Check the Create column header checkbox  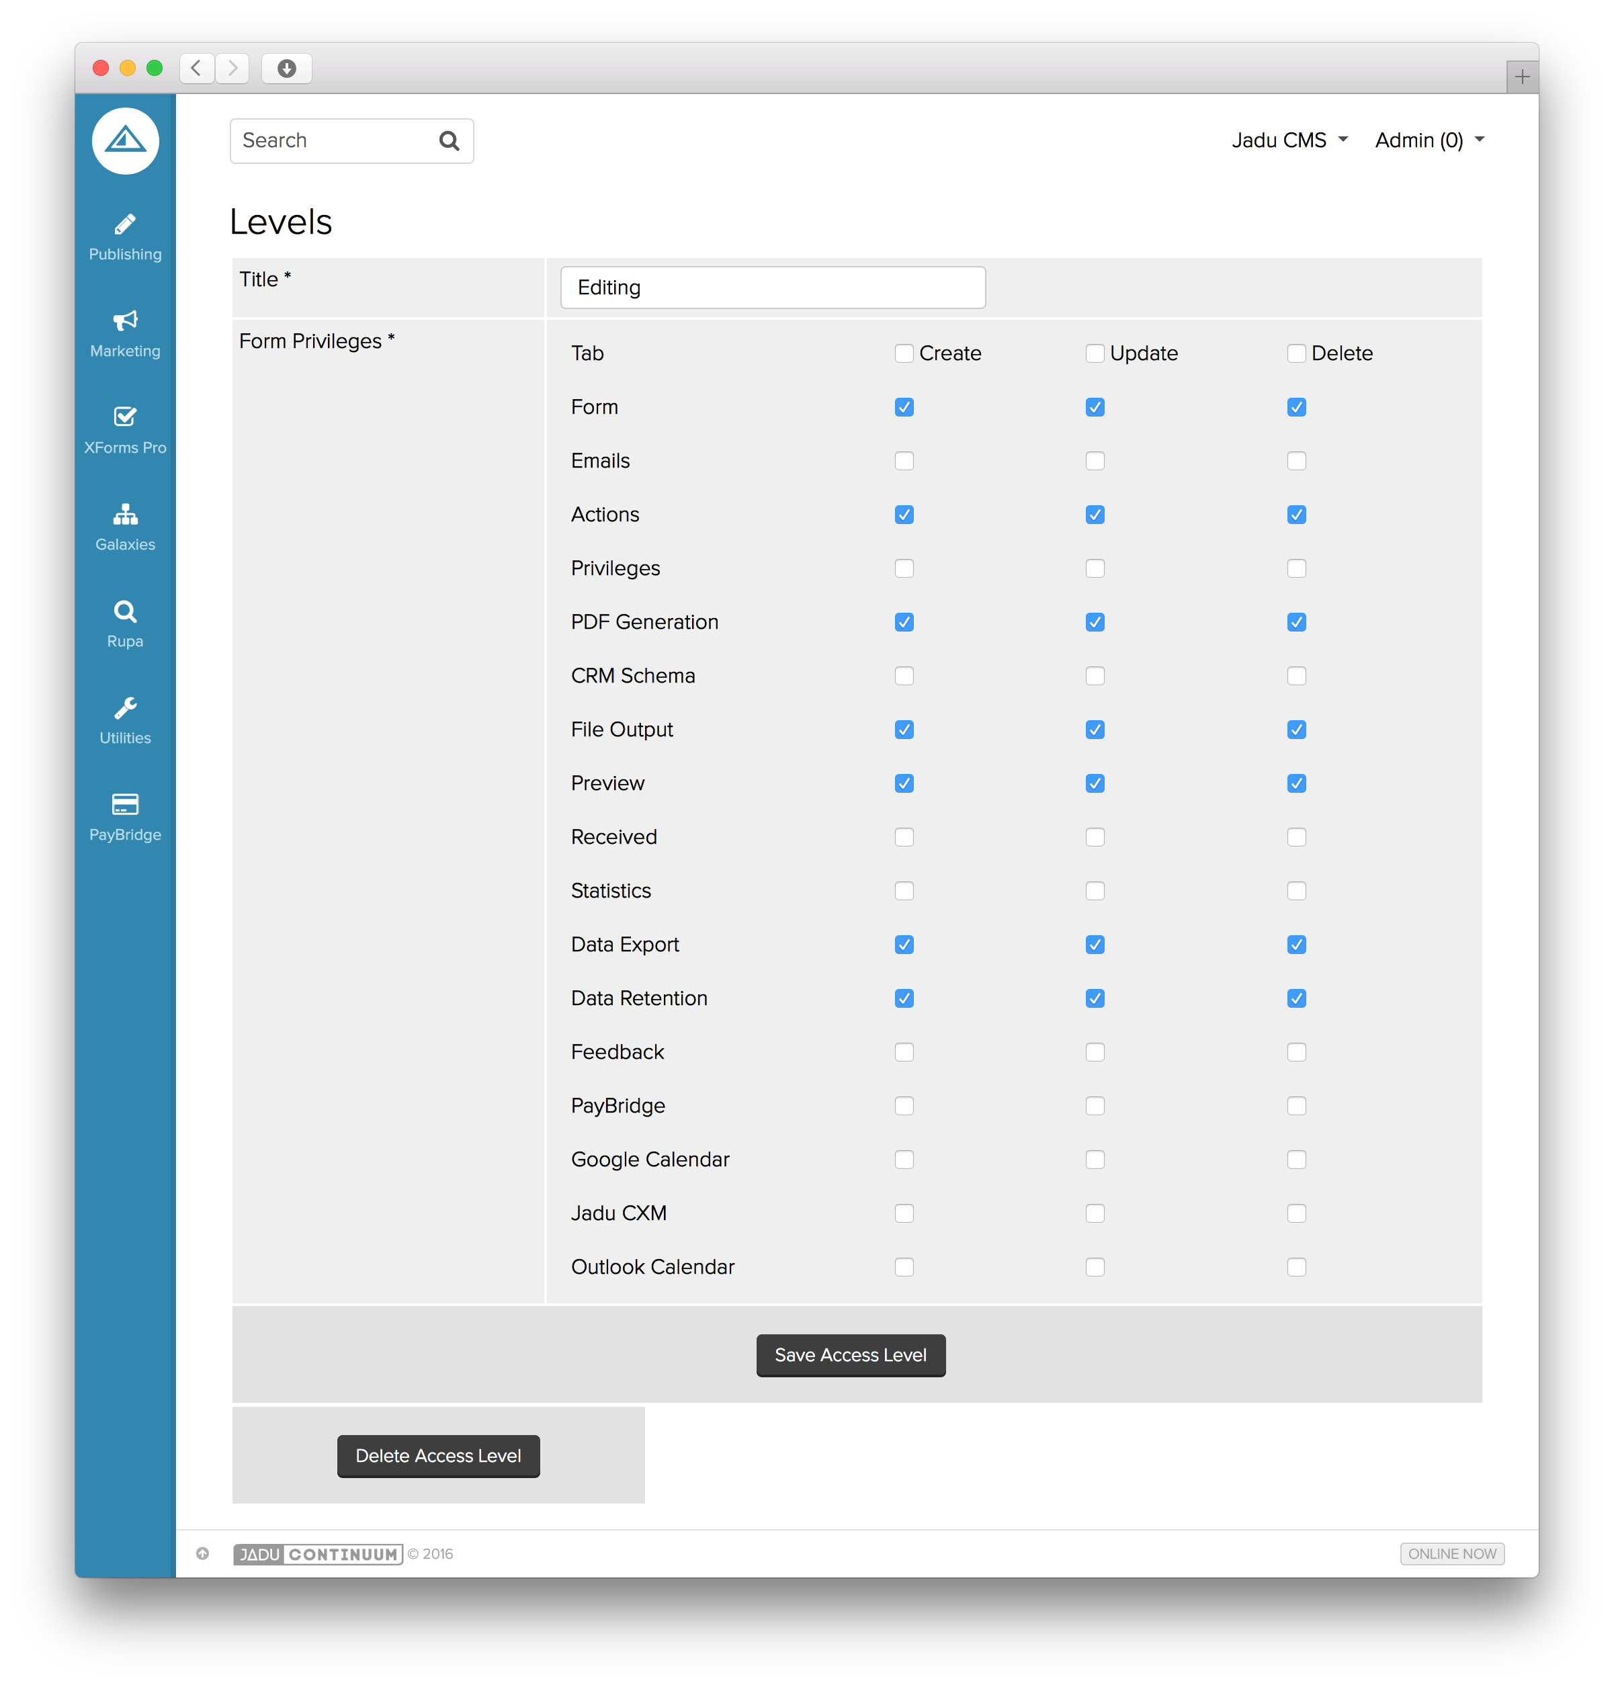point(904,353)
